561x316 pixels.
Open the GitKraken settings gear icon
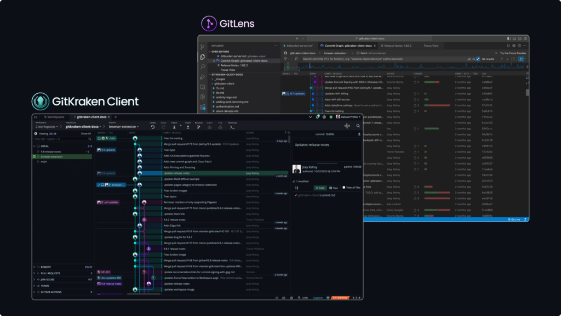click(x=324, y=117)
